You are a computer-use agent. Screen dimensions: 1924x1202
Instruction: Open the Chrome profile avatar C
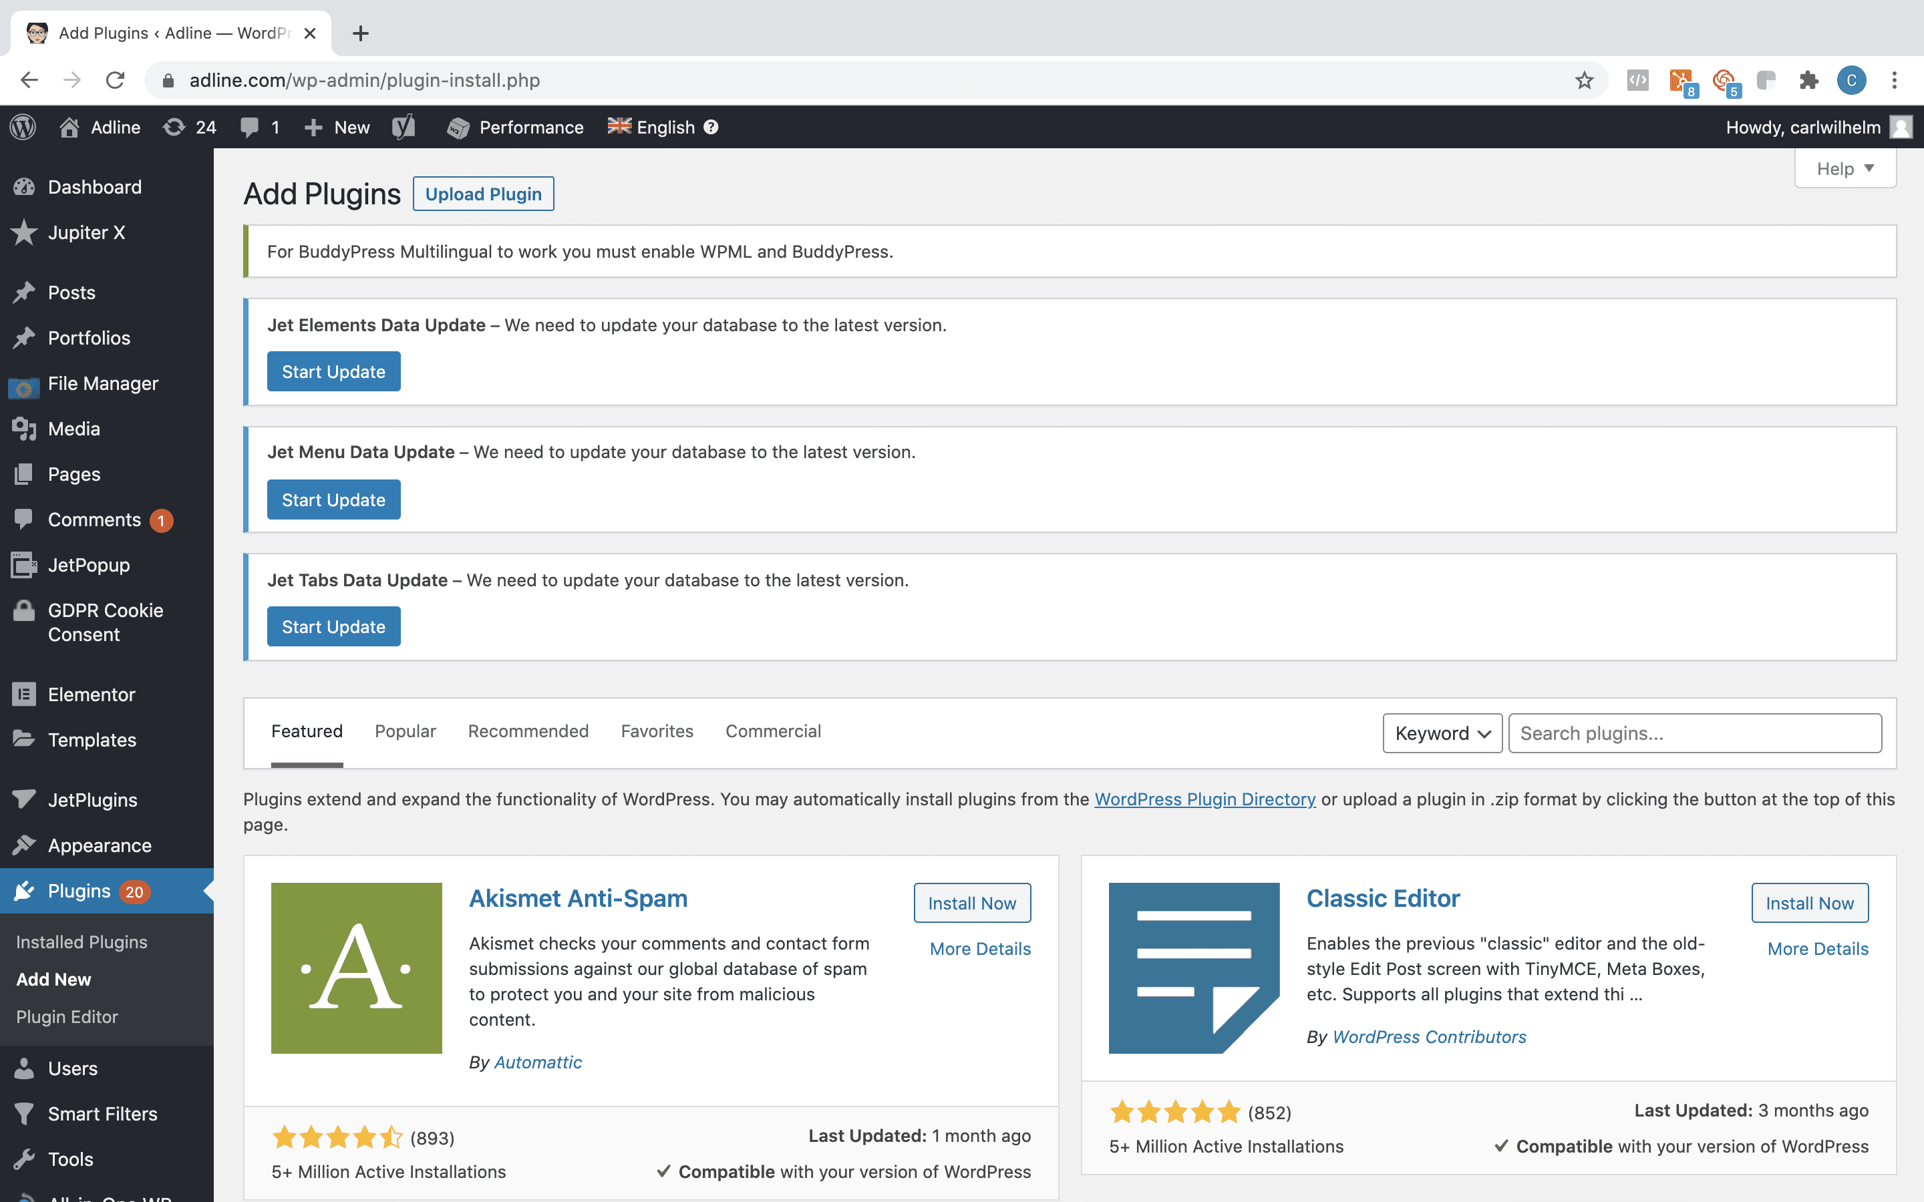click(x=1852, y=80)
